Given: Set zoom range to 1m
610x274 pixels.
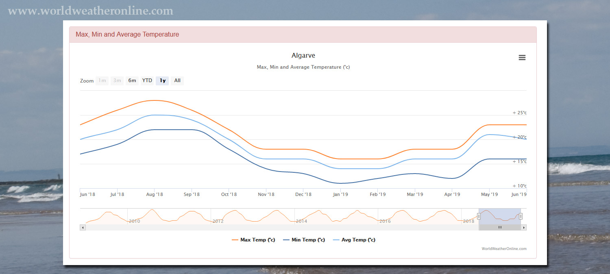Looking at the screenshot, I should point(102,80).
